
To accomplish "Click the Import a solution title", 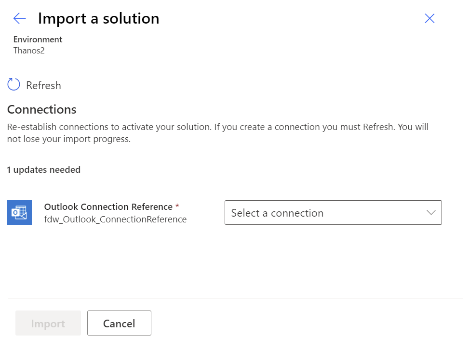I will tap(98, 19).
